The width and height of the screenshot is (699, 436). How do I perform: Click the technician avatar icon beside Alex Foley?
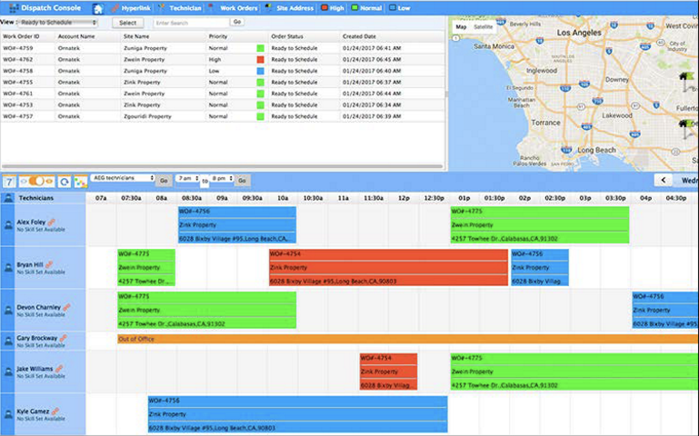tap(8, 224)
